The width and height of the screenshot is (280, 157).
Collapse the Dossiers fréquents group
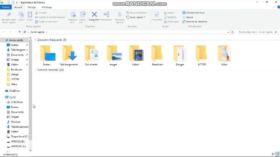tap(35, 40)
